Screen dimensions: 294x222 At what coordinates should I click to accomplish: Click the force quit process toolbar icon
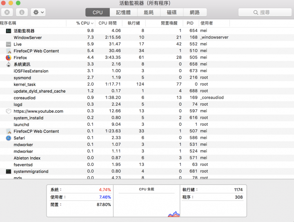pos(7,12)
